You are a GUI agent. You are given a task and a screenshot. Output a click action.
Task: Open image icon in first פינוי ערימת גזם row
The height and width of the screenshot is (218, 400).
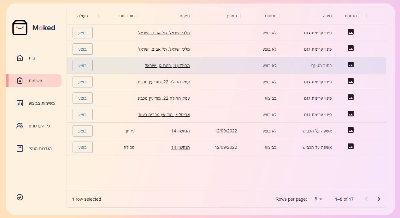[x=351, y=32]
